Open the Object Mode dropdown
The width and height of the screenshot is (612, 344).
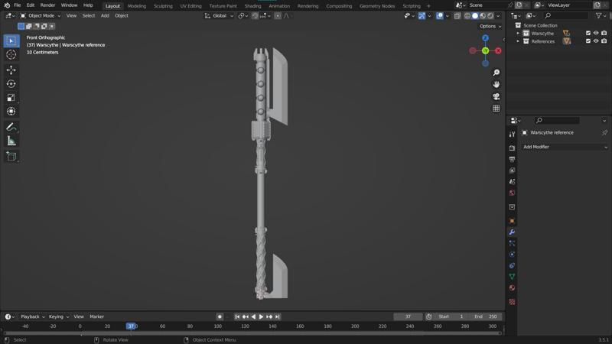click(x=41, y=15)
